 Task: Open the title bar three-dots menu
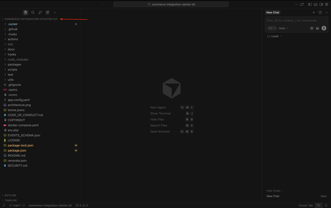(x=297, y=4)
